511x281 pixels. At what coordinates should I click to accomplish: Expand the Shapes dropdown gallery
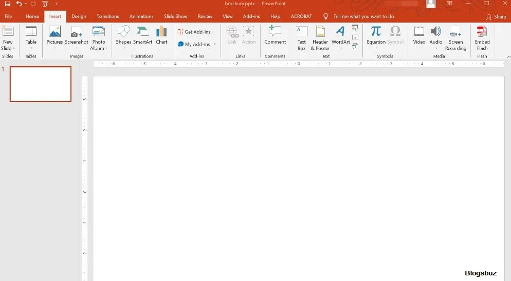pyautogui.click(x=123, y=49)
